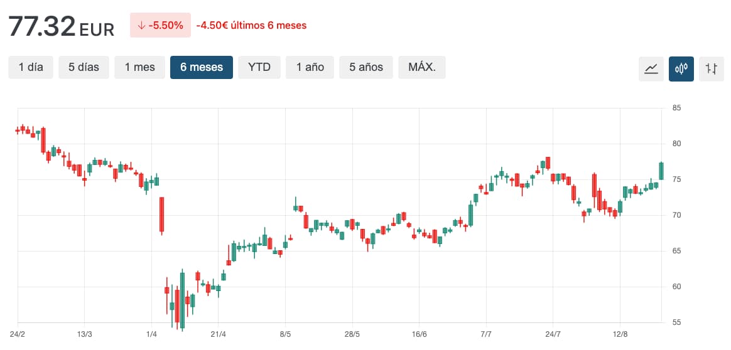Click the 21/4 date axis label
Viewport: 731px width, 350px height.
[x=218, y=333]
